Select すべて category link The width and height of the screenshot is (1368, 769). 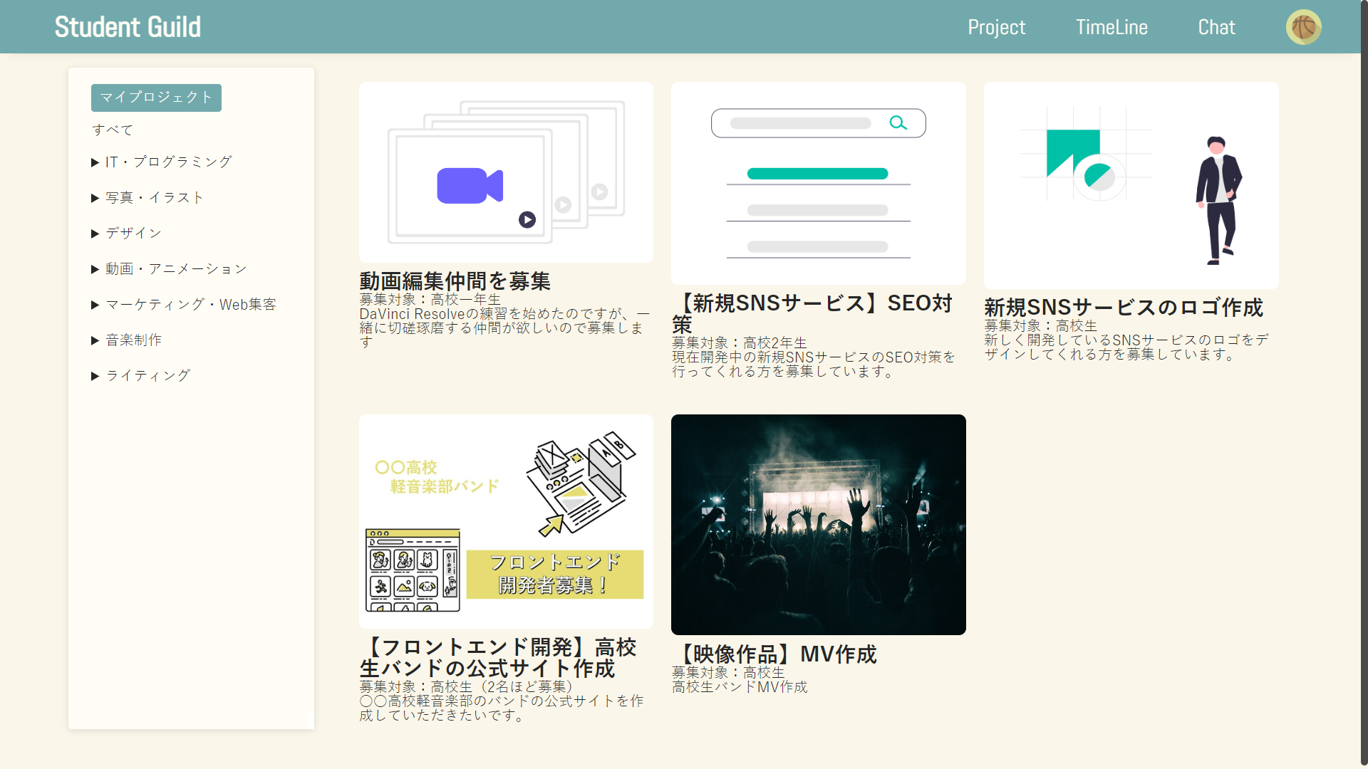pos(113,130)
